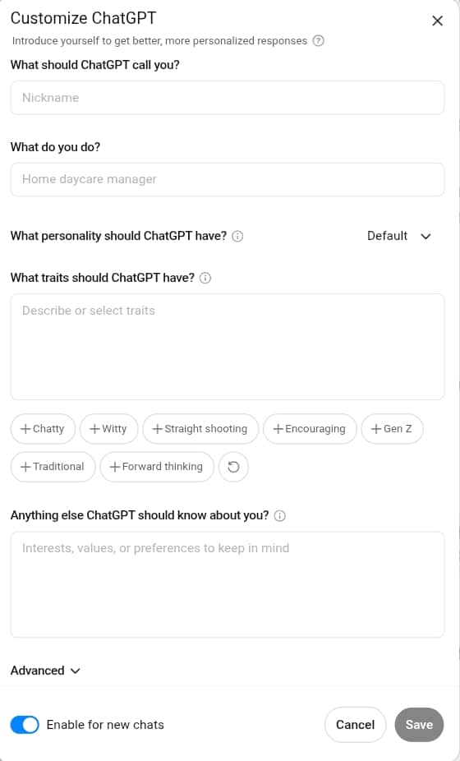Viewport: 460px width, 761px height.
Task: Toggle Enable for new chats switch
Action: tap(25, 725)
